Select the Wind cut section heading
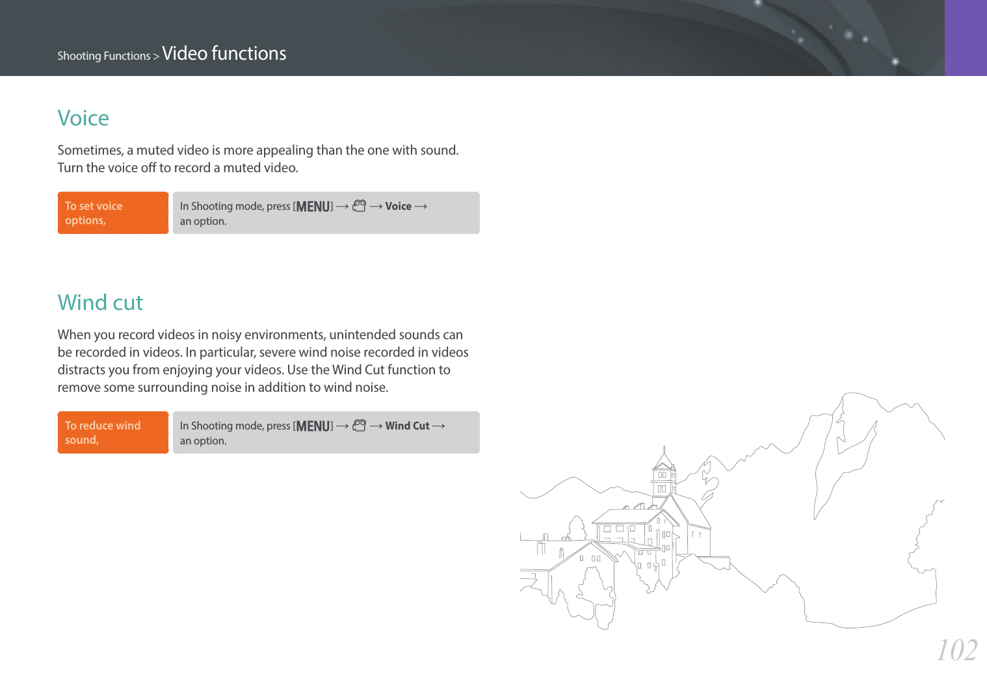This screenshot has width=987, height=692. coord(100,303)
